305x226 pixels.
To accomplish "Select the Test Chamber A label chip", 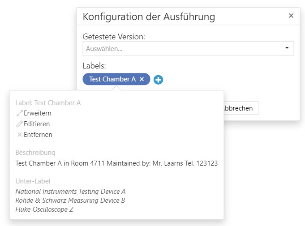I will [112, 79].
